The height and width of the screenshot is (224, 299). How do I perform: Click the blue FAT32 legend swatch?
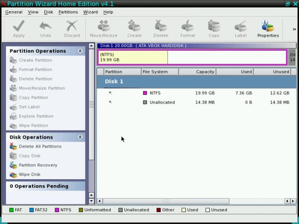pos(32,210)
